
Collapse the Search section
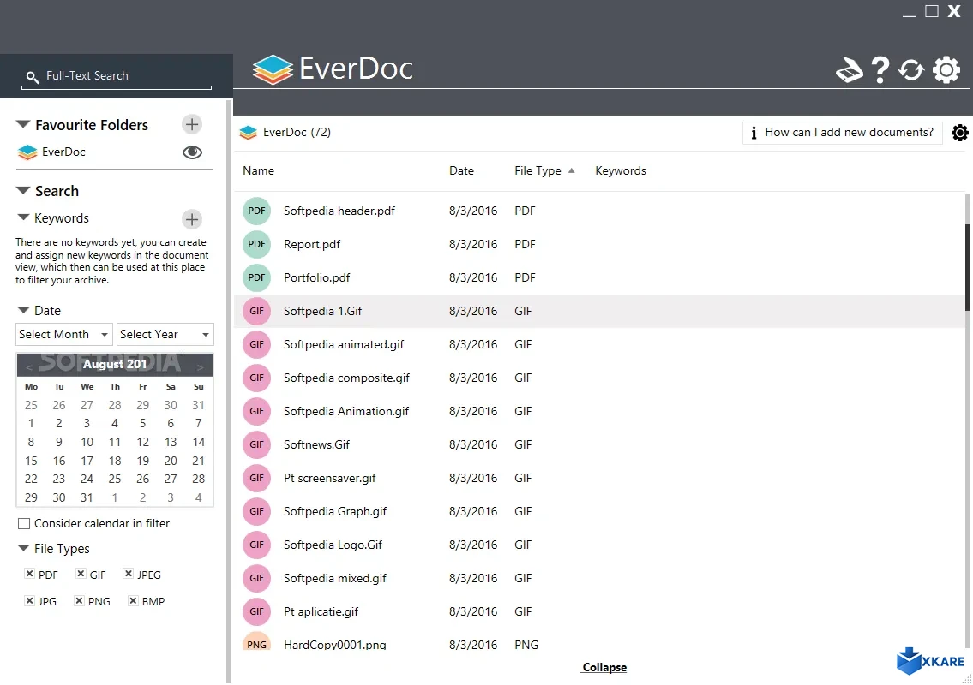tap(23, 191)
